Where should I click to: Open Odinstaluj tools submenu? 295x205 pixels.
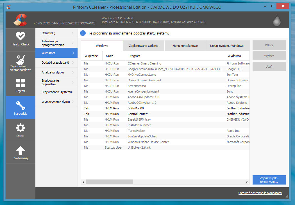(56, 33)
